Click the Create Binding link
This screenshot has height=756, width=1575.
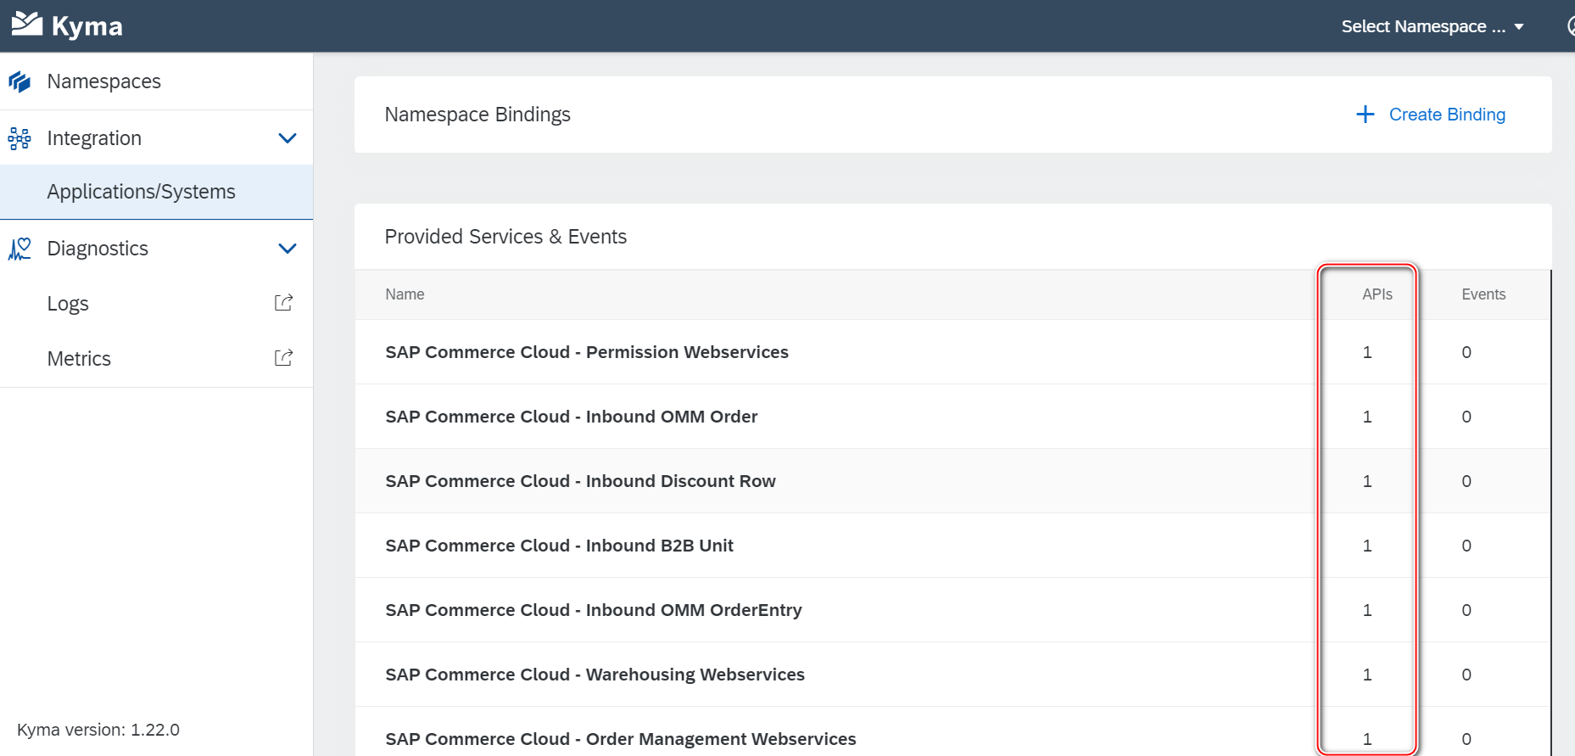1447,115
